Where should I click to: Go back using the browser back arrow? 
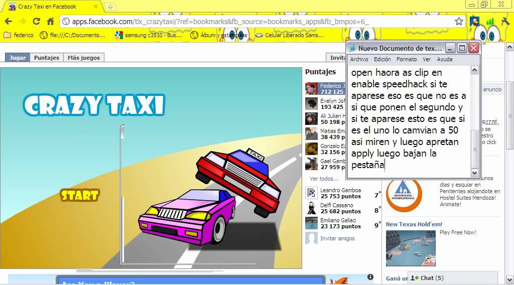pos(9,22)
